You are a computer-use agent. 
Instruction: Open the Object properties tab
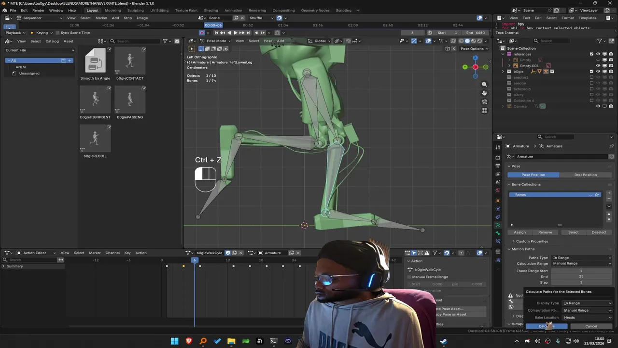[498, 200]
